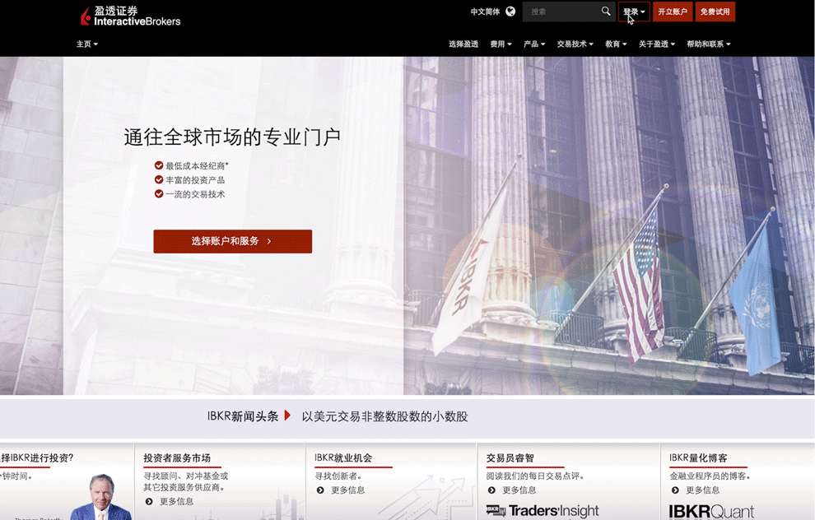Click the arrow icon under IBKR就业机会
Image resolution: width=815 pixels, height=520 pixels.
[320, 490]
